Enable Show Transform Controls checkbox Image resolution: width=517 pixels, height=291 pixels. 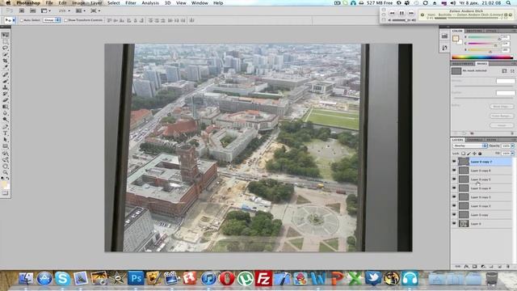click(65, 20)
